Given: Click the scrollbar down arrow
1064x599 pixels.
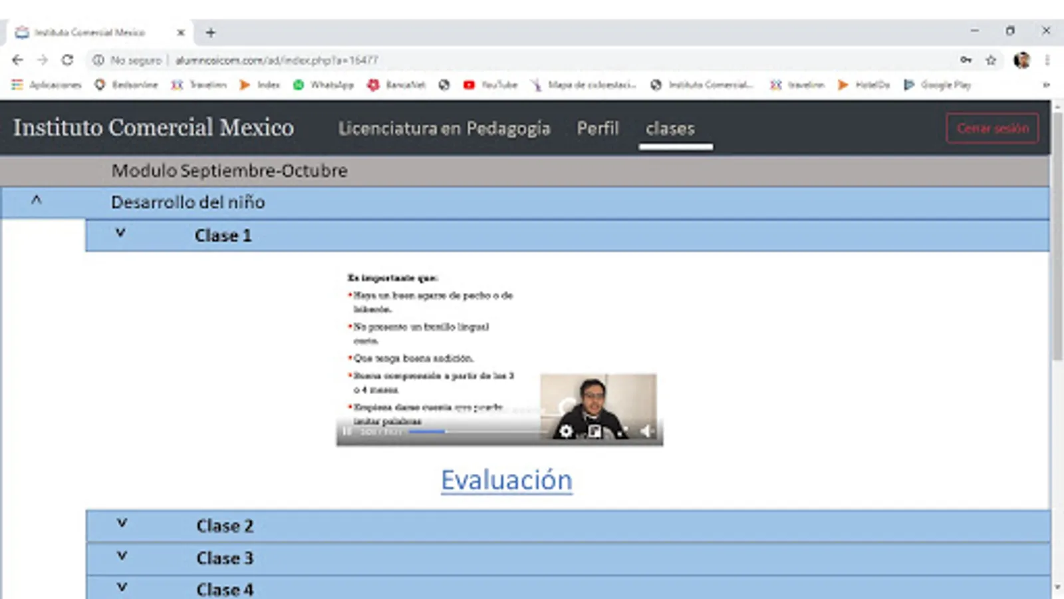Looking at the screenshot, I should click(1057, 587).
